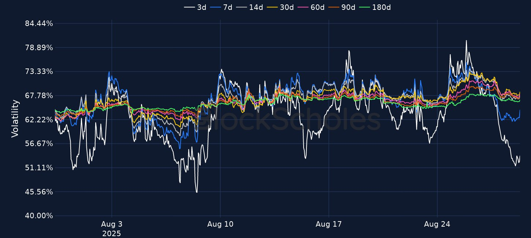This screenshot has height=238, width=531.
Task: Toggle the 180d series in the legend
Action: click(375, 7)
